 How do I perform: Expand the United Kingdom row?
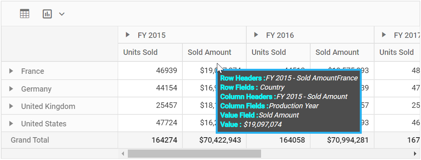11,106
